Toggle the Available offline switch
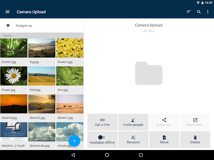Viewport: 214px width, 160px height. pos(102,137)
